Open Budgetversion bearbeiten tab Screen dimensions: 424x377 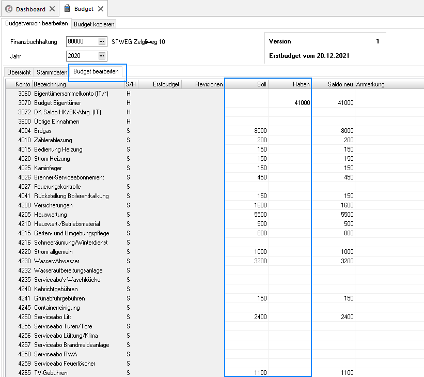click(x=37, y=23)
